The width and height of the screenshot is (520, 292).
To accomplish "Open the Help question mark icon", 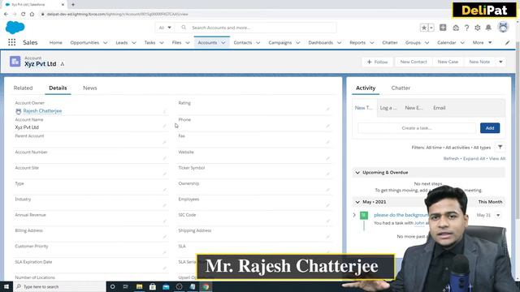I will pyautogui.click(x=466, y=28).
